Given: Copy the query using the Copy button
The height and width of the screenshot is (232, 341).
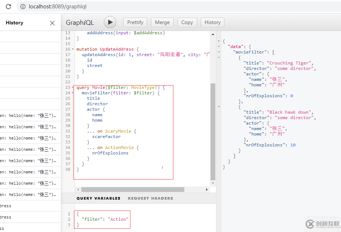Looking at the screenshot, I should [x=187, y=22].
